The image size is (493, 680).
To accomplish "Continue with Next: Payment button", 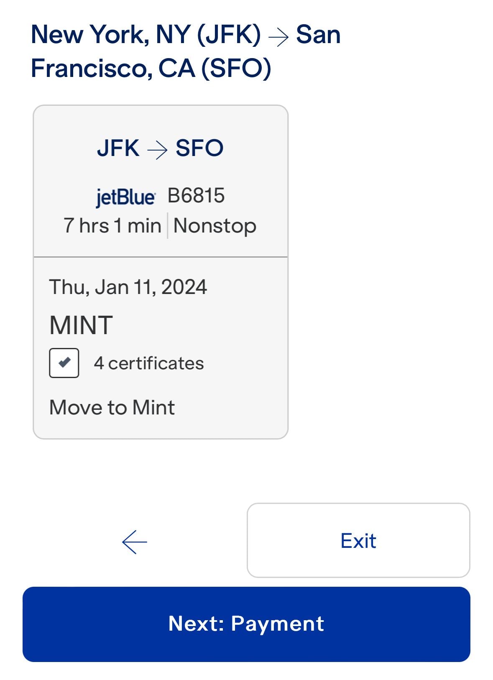I will [246, 624].
